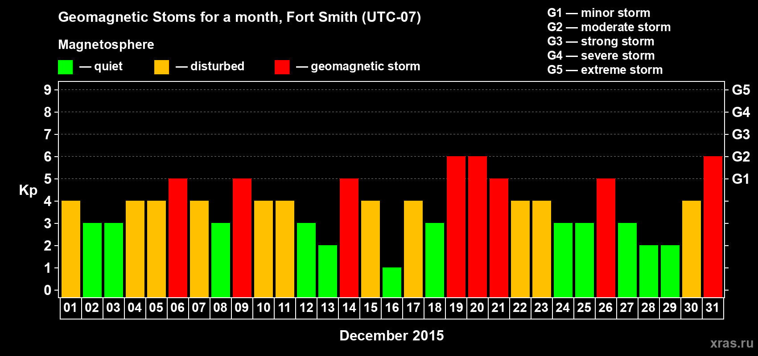Select the red bar for day 31
The image size is (758, 356).
point(713,227)
